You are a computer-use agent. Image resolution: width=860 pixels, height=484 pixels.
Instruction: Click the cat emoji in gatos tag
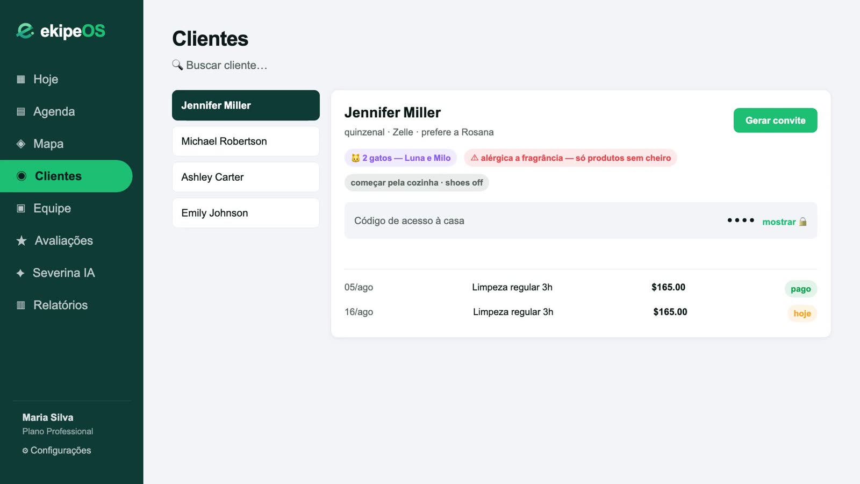coord(355,158)
